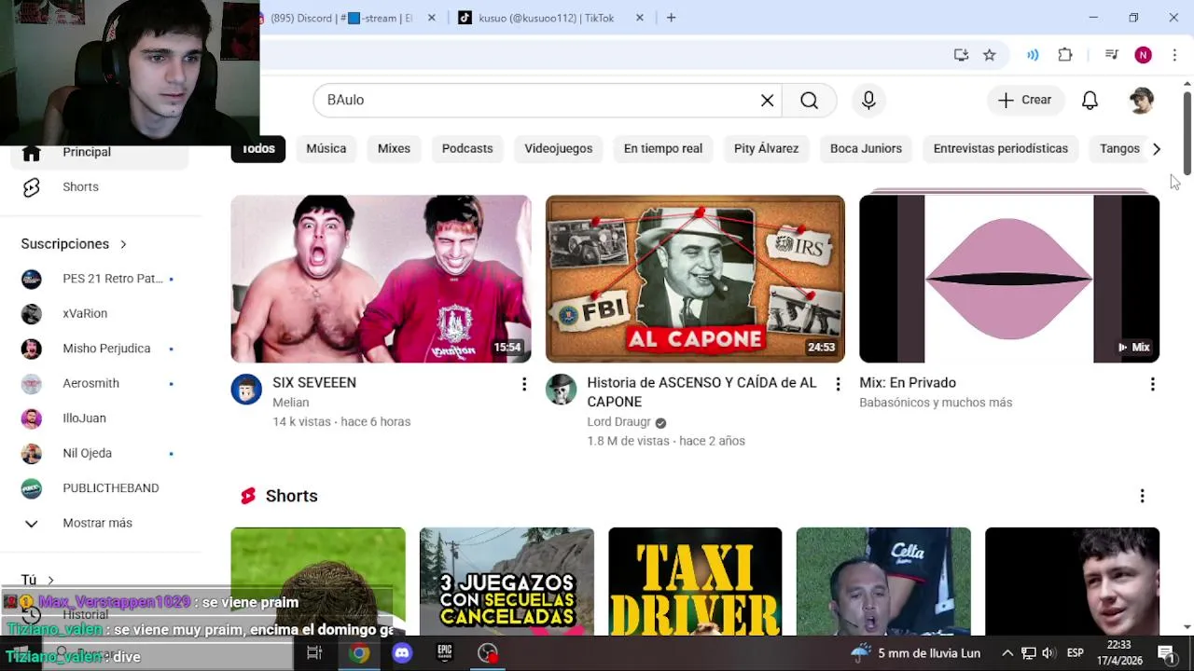
Task: Select the Mixes filter chip
Action: point(394,149)
